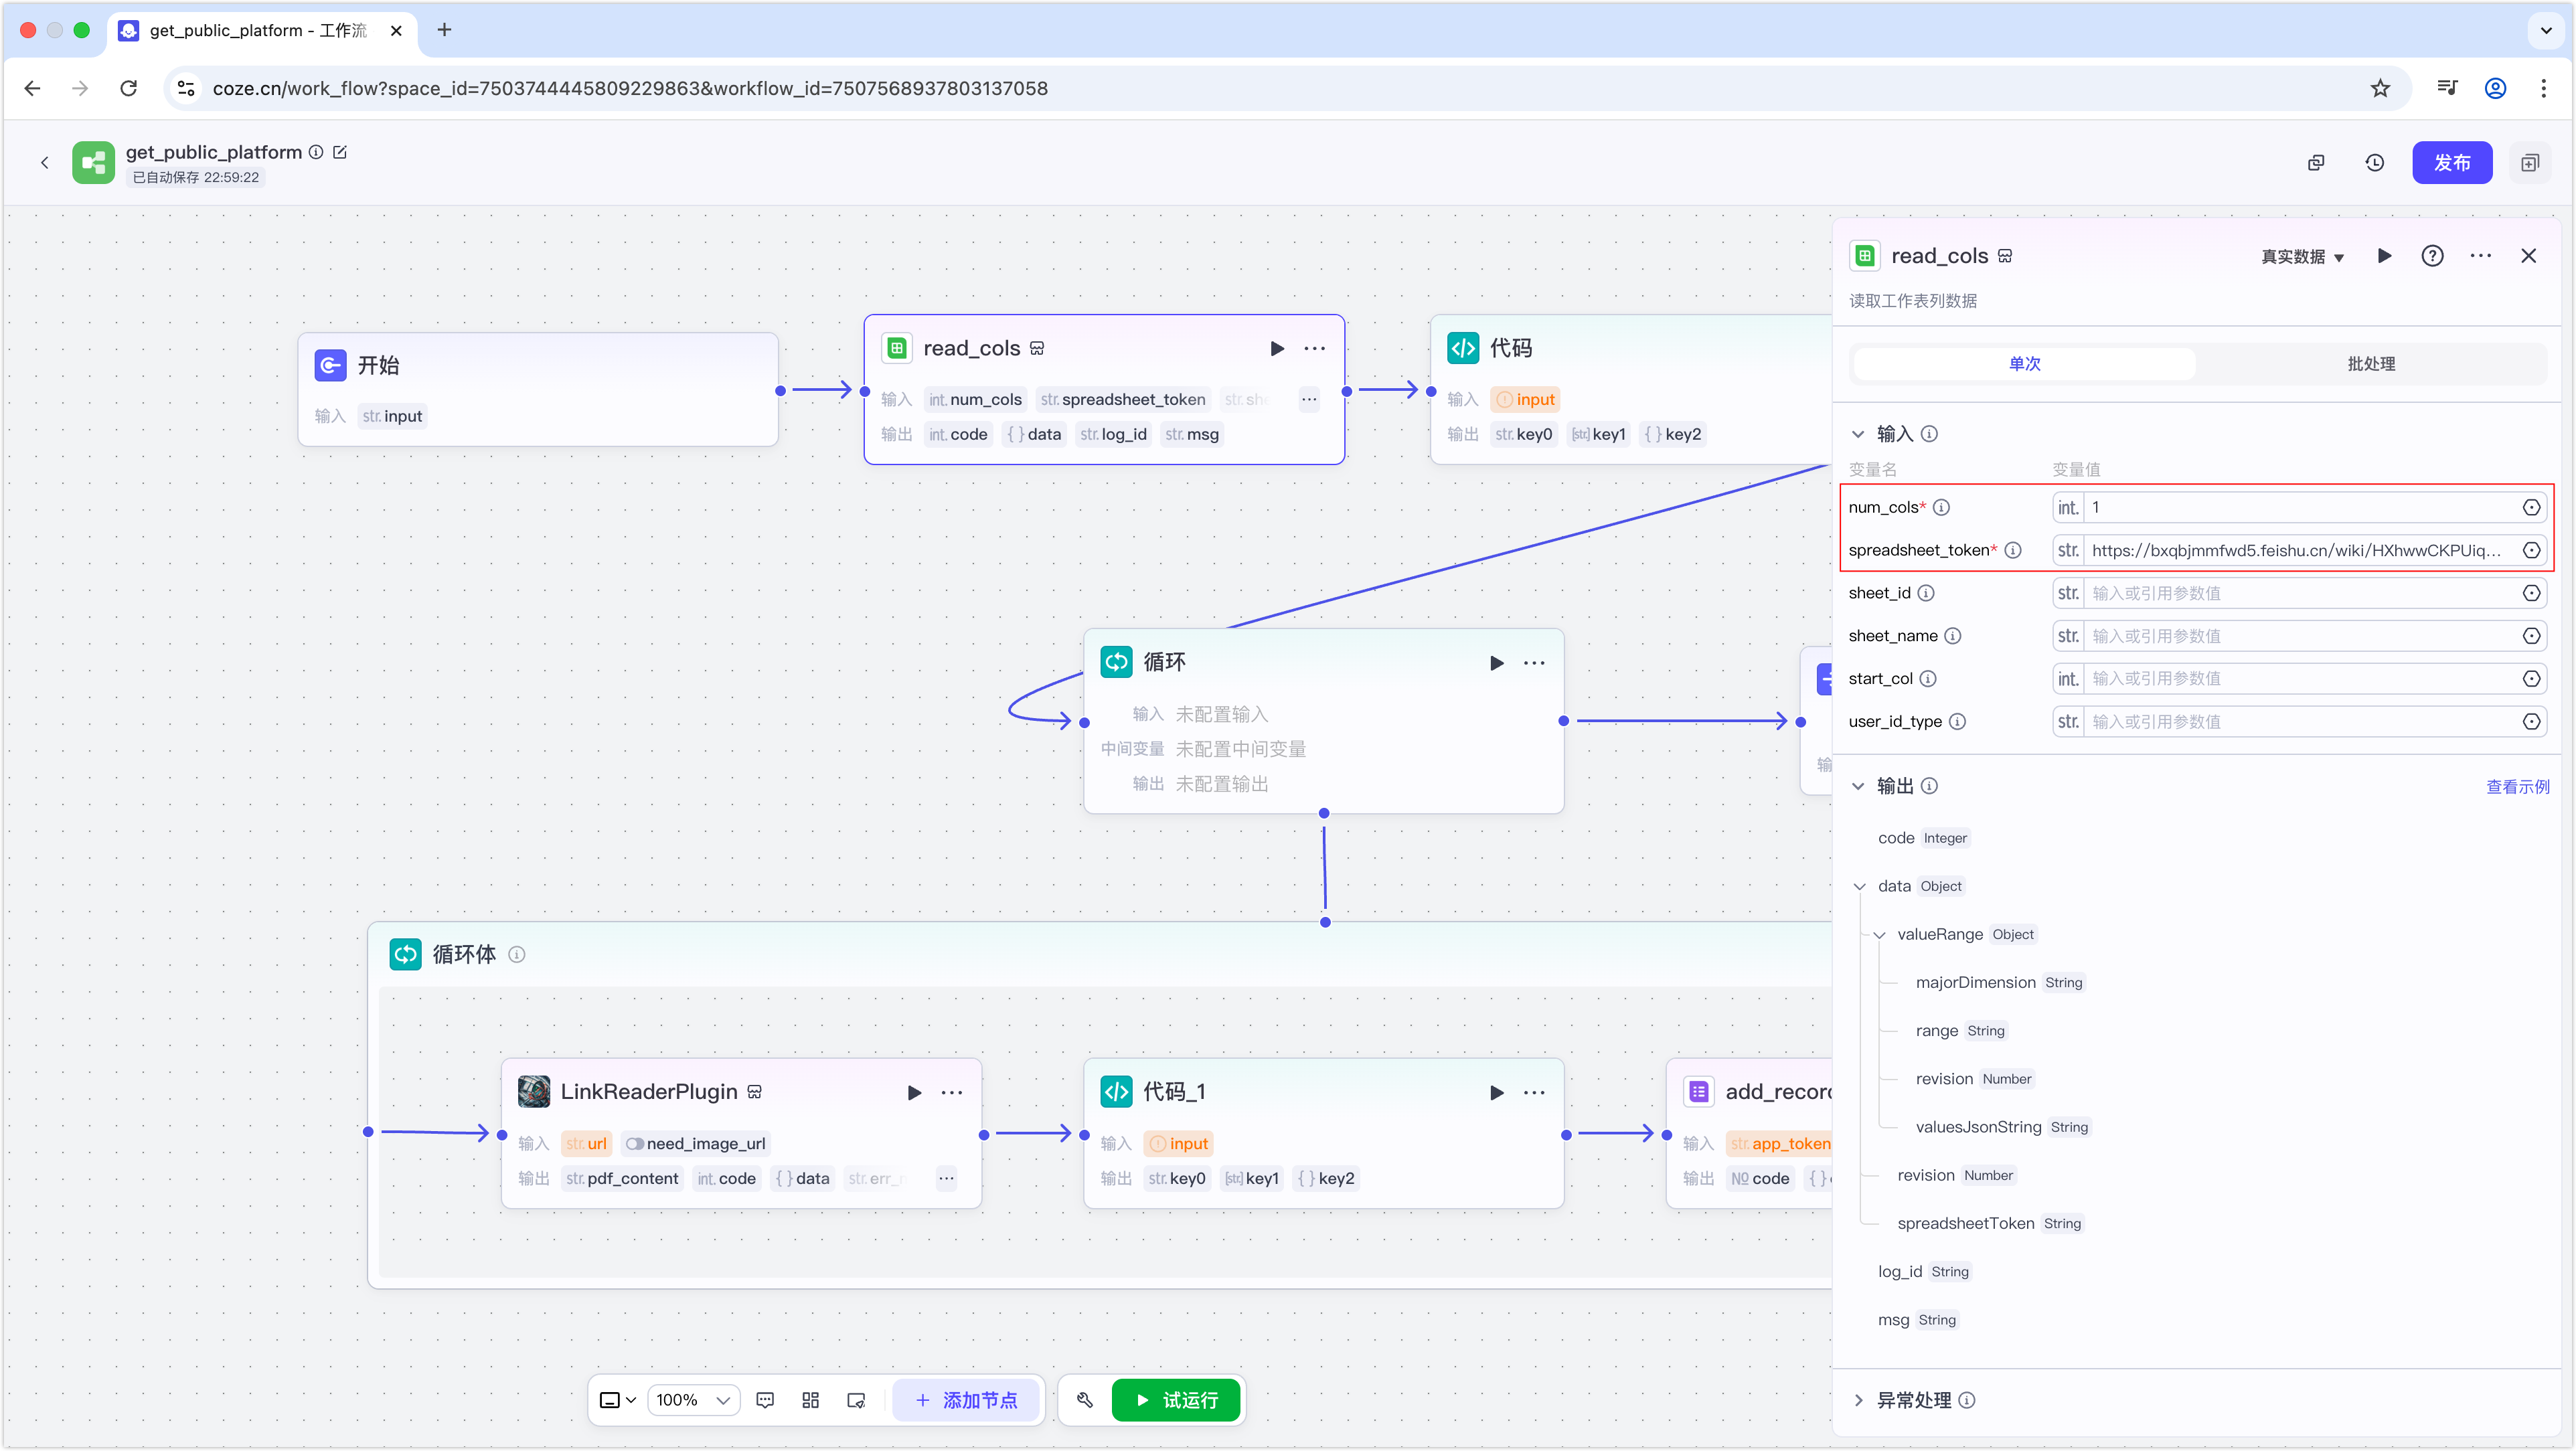Viewport: 2576px width, 1451px height.
Task: Open version history clock icon
Action: point(2375,162)
